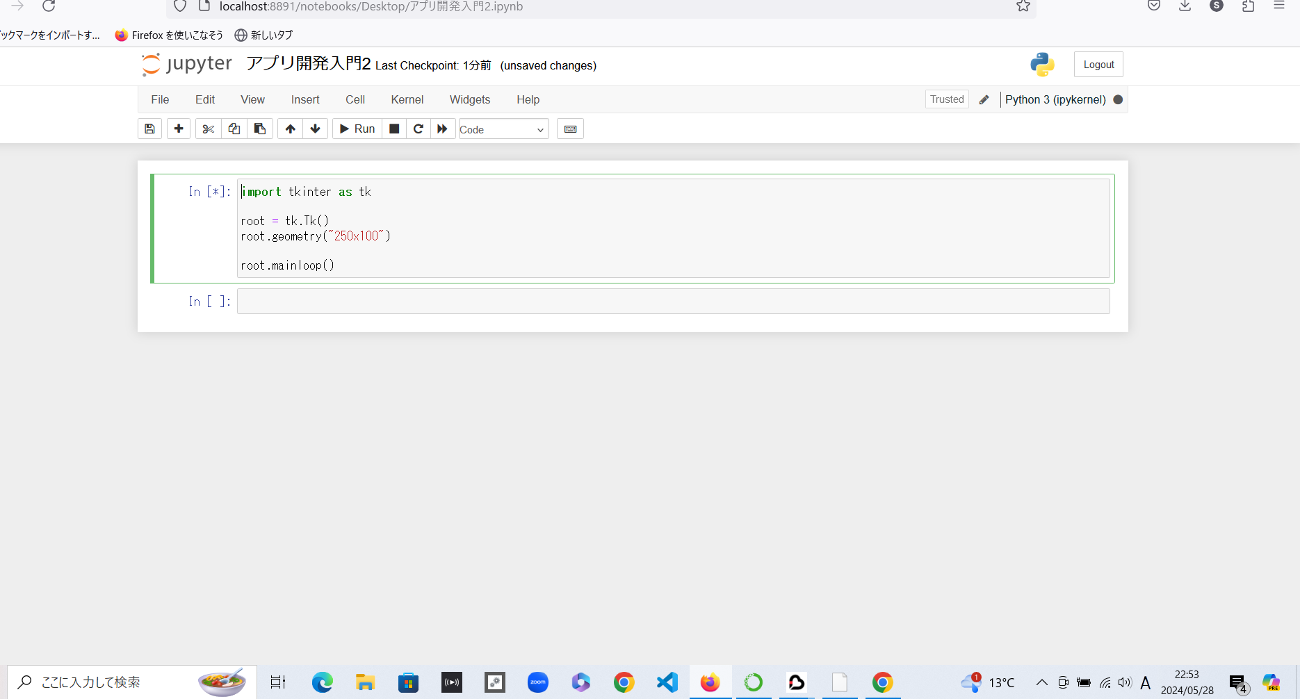Open 新しいタブ bookmark
The height and width of the screenshot is (699, 1300).
coord(263,35)
